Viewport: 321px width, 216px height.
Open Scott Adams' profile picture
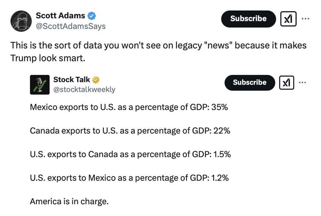[22, 21]
